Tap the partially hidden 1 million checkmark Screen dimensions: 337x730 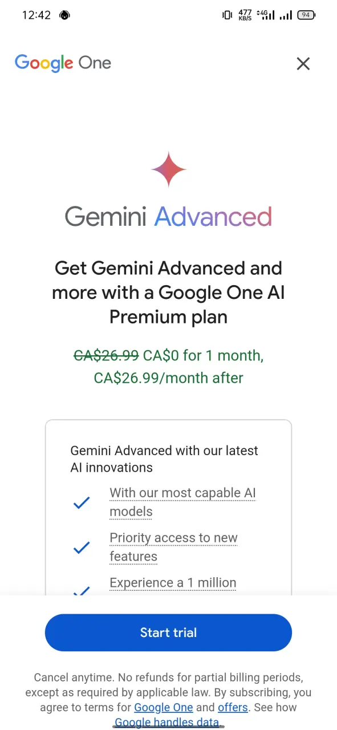click(x=82, y=591)
